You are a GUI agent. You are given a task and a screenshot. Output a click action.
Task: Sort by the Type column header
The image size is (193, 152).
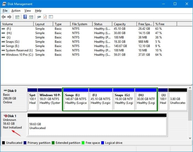pyautogui.click(x=62, y=24)
